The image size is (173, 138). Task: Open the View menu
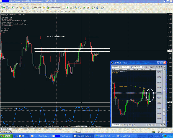(9, 4)
